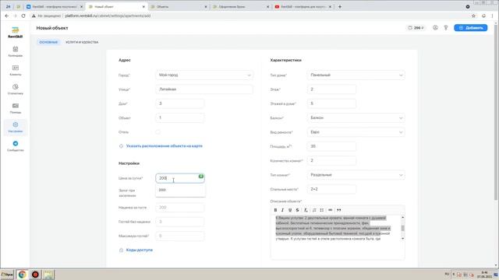Click the RentSkill logo
Viewport: 499px width, 280px height.
point(16,33)
